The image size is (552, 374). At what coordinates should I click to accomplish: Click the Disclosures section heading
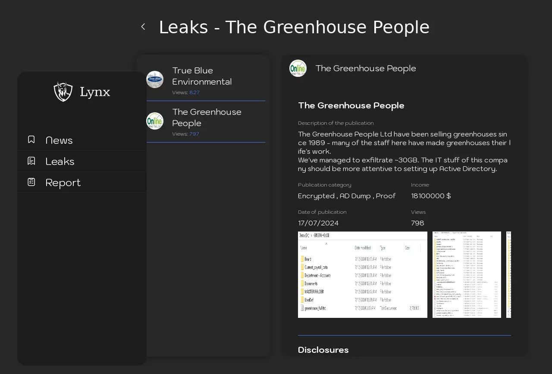(x=323, y=350)
